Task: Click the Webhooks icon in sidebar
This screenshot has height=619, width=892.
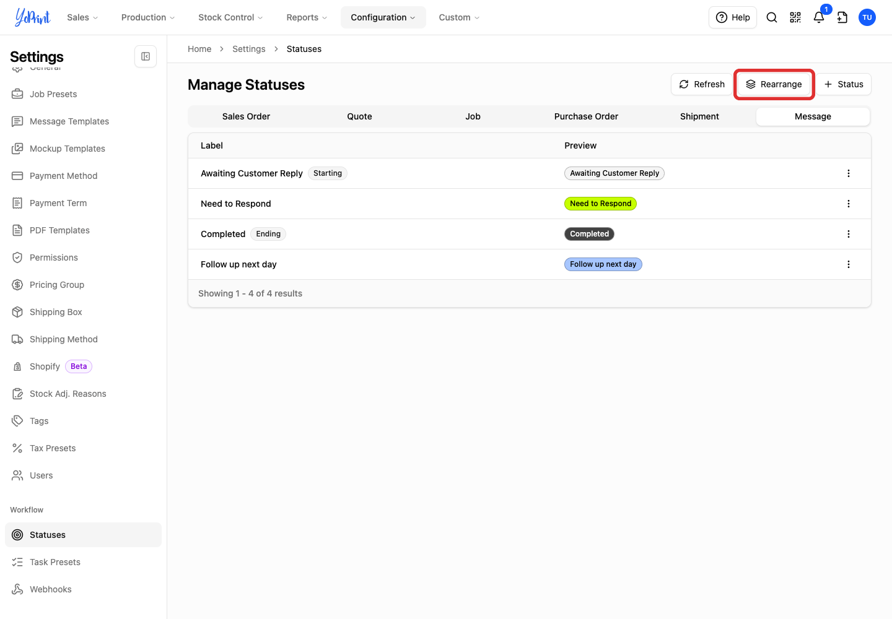Action: click(17, 589)
